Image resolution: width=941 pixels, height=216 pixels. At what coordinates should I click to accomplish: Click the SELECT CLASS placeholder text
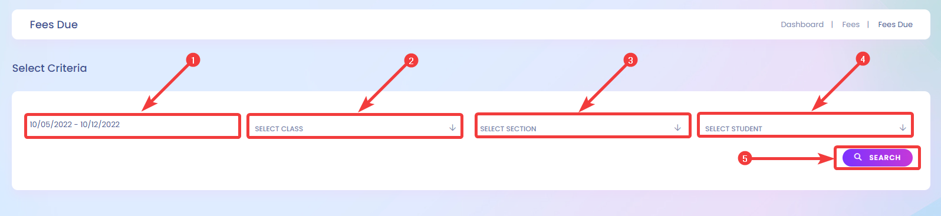coord(279,129)
